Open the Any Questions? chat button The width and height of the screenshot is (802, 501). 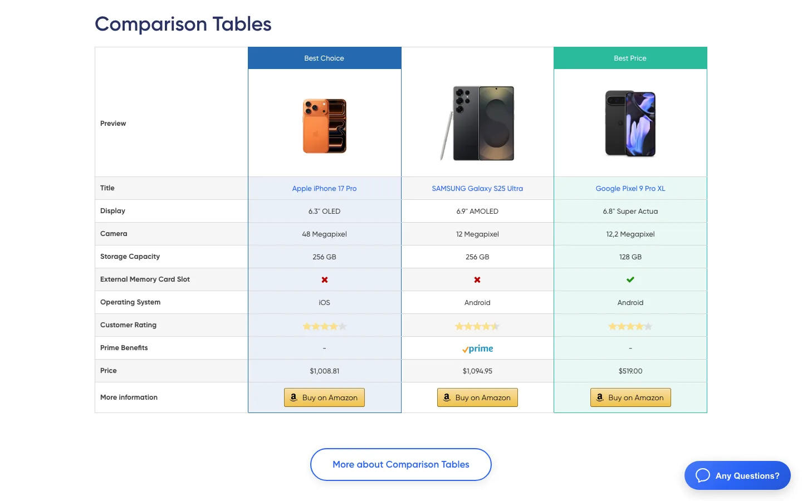[737, 475]
